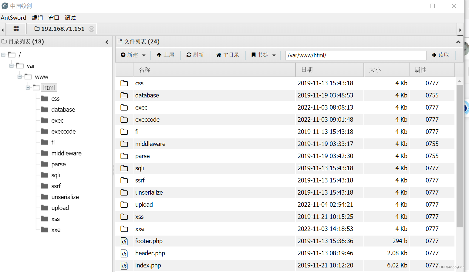The height and width of the screenshot is (272, 469).
Task: Select sqli folder in directory tree
Action: (x=56, y=175)
